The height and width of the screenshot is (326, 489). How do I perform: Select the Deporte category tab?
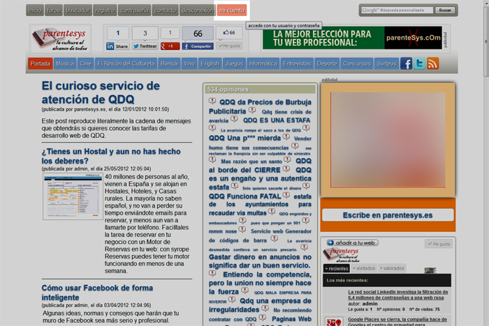click(x=327, y=63)
